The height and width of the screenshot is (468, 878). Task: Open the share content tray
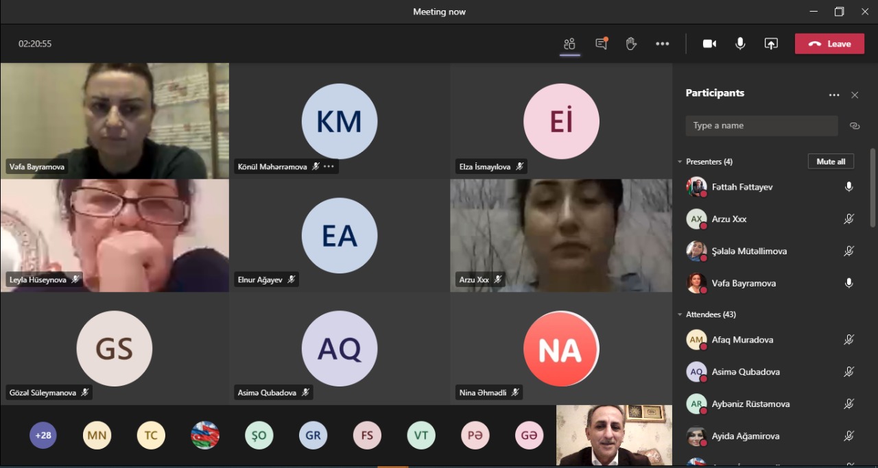tap(771, 44)
